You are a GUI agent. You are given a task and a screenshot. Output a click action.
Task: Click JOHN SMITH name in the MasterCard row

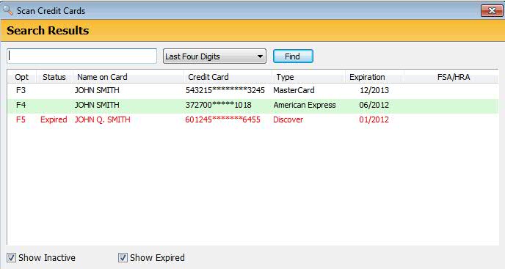point(97,90)
